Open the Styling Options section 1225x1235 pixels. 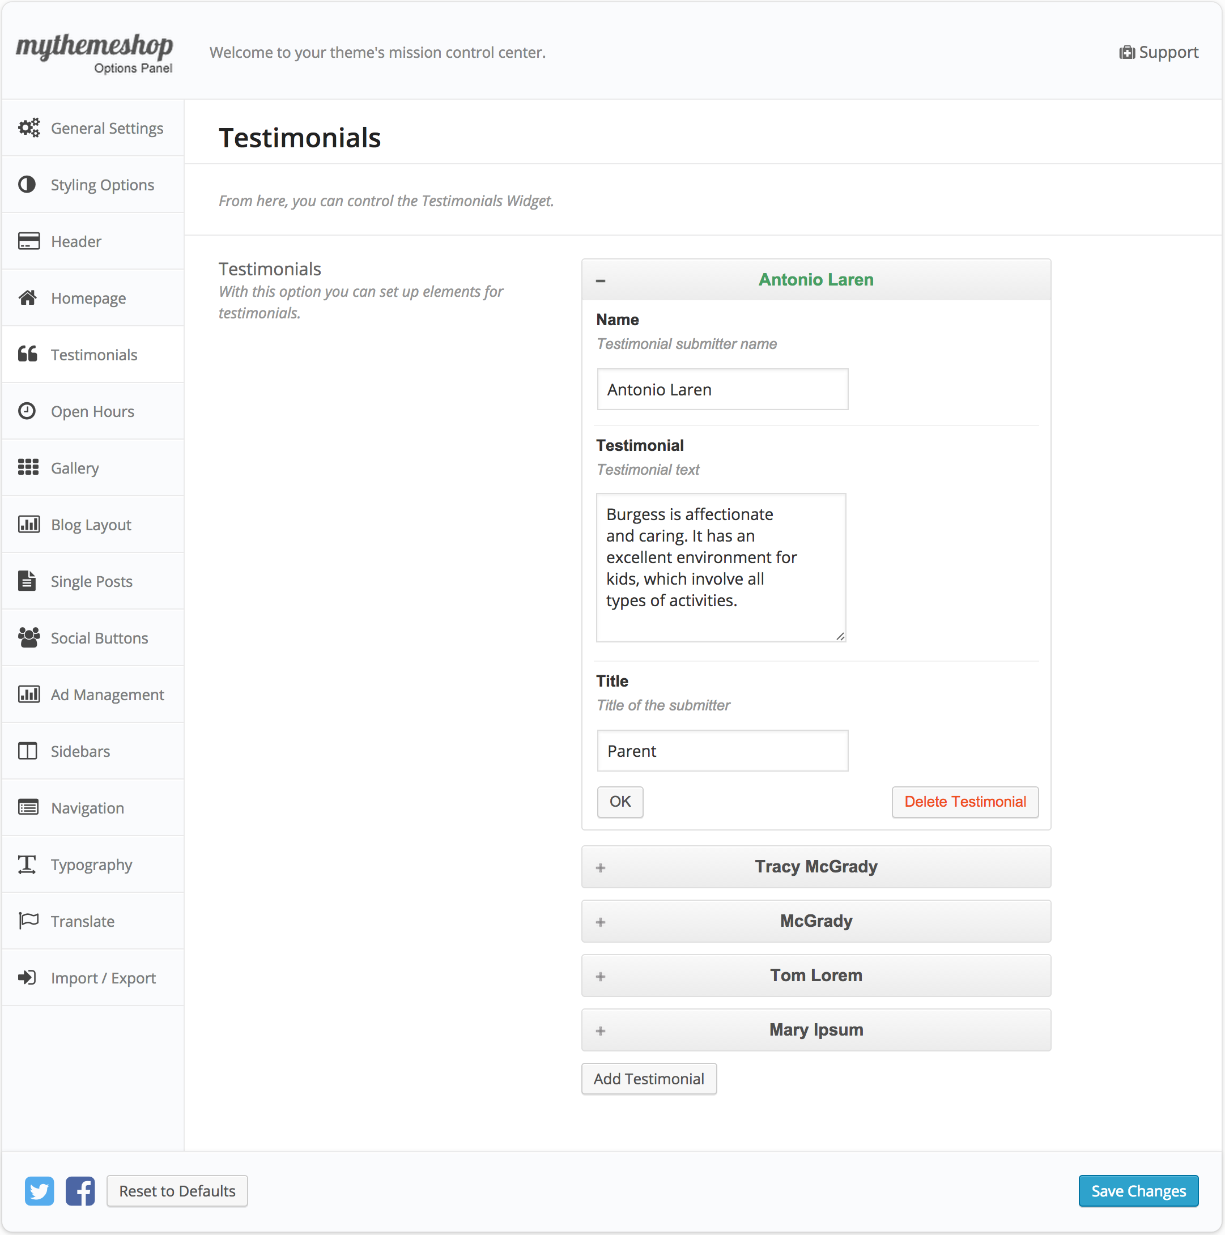pyautogui.click(x=103, y=185)
